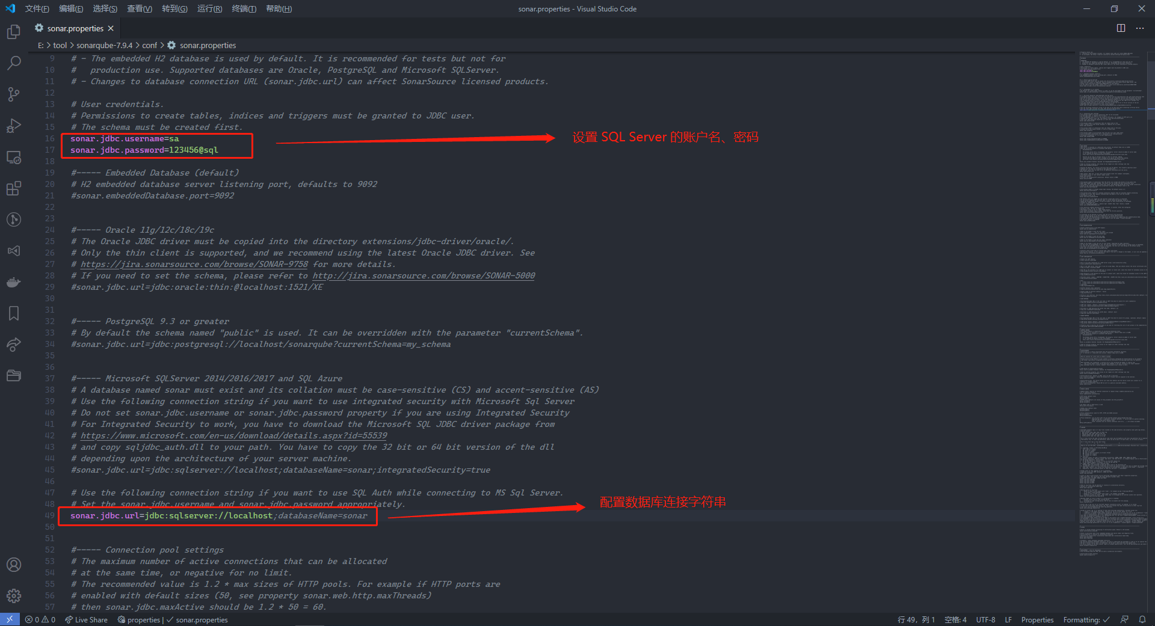
Task: Place cursor on sonar.jdbc.password line
Action: click(x=144, y=150)
